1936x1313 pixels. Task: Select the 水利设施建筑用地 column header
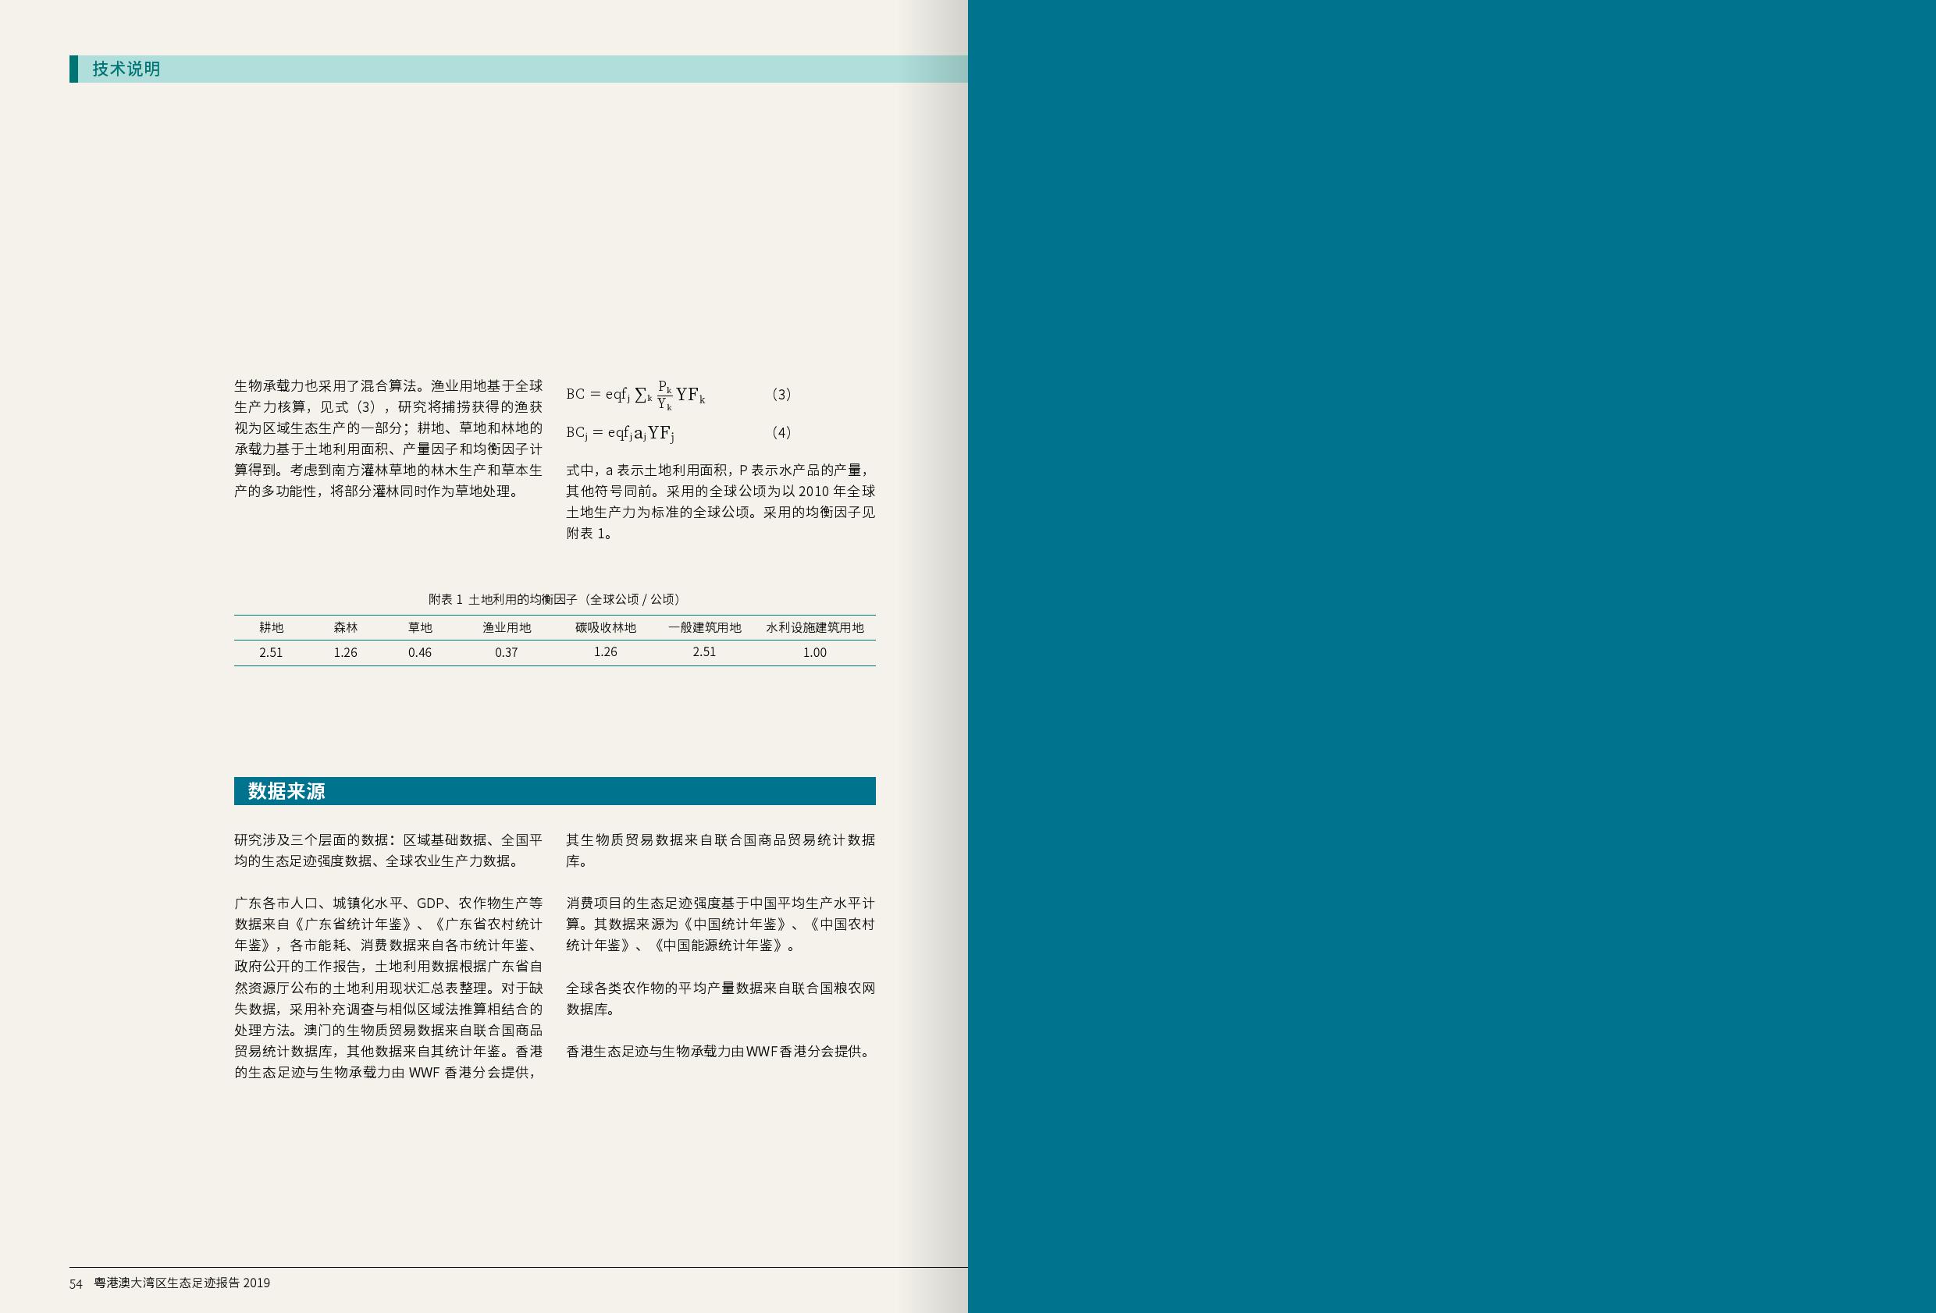[815, 628]
